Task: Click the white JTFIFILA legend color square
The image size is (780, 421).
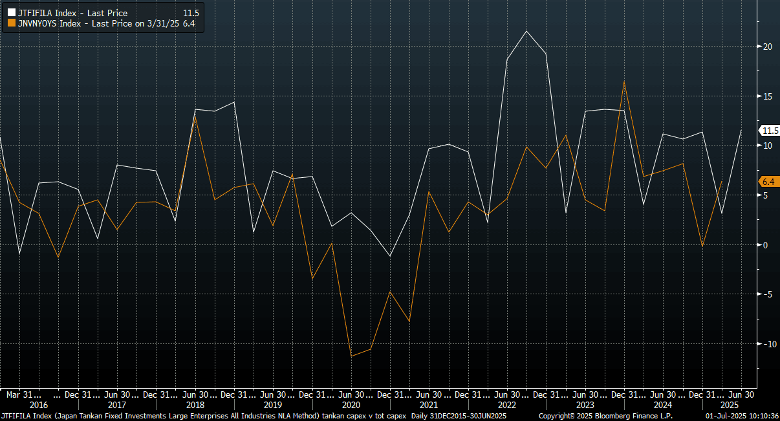Action: (11, 13)
